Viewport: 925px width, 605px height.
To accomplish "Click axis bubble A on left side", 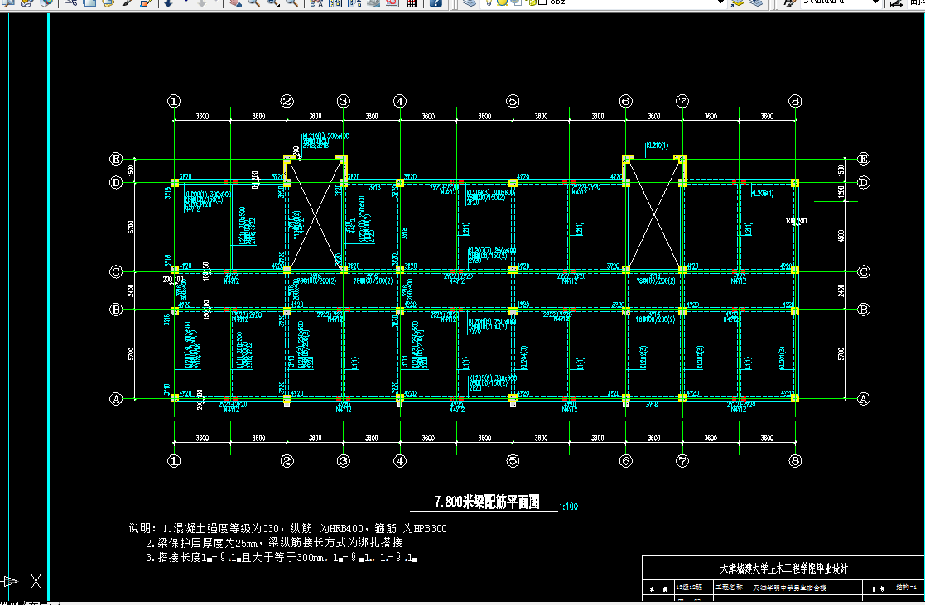I will point(116,399).
